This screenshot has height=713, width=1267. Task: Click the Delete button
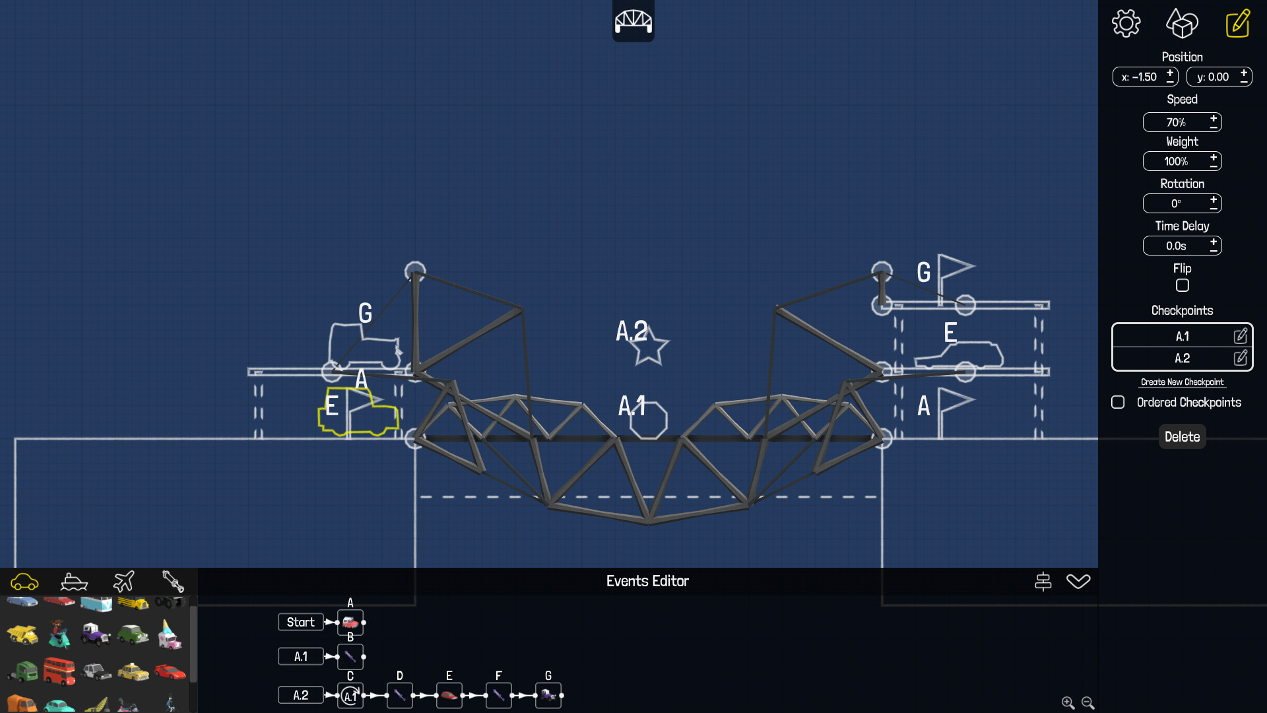coord(1182,436)
